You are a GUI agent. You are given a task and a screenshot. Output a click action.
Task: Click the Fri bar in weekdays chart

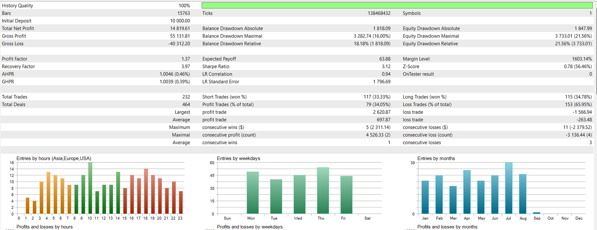[347, 195]
